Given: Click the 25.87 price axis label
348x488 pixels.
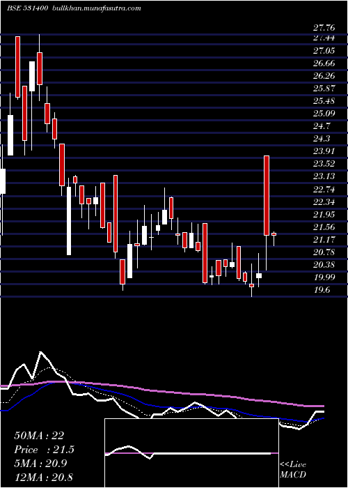Looking at the screenshot, I should coord(324,88).
